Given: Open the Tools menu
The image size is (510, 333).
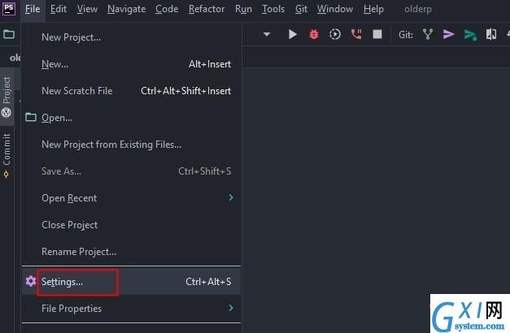Looking at the screenshot, I should 273,9.
